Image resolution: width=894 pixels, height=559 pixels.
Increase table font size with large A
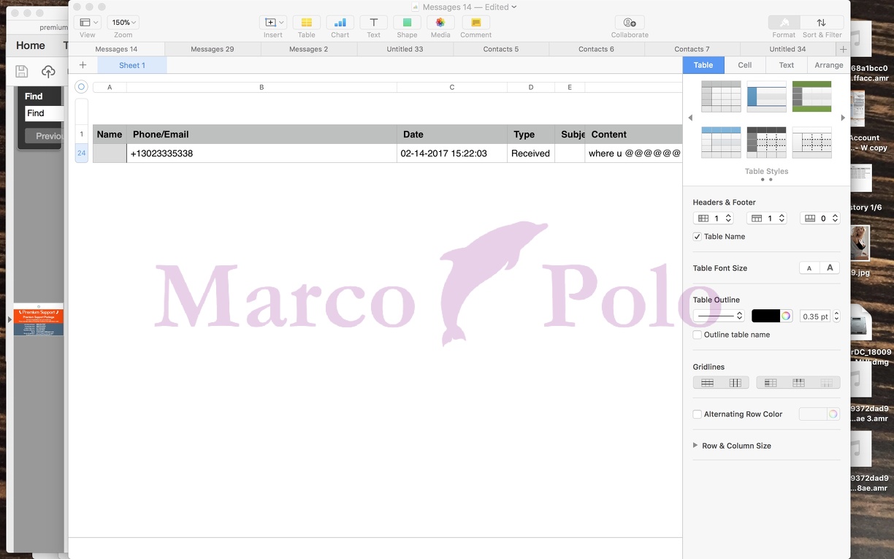pyautogui.click(x=830, y=268)
